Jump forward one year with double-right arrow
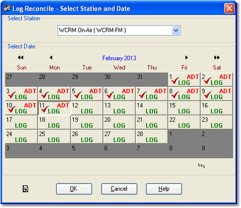This screenshot has height=208, width=241. (x=217, y=57)
